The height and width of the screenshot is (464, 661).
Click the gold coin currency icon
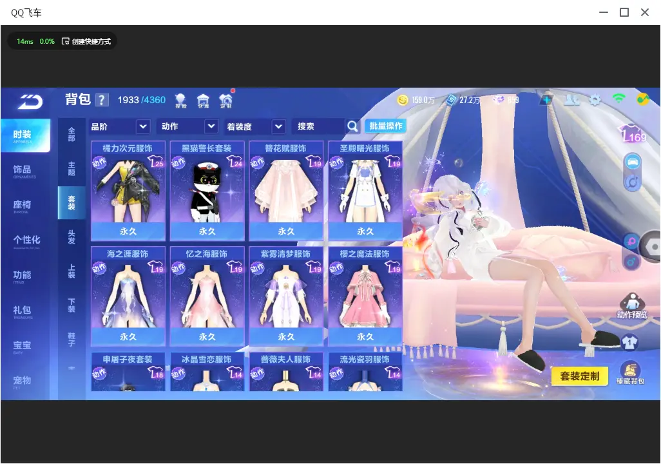403,100
